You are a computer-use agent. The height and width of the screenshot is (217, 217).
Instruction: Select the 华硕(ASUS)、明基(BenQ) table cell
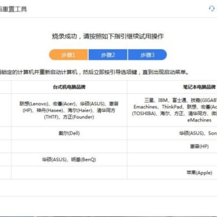(x=69, y=159)
